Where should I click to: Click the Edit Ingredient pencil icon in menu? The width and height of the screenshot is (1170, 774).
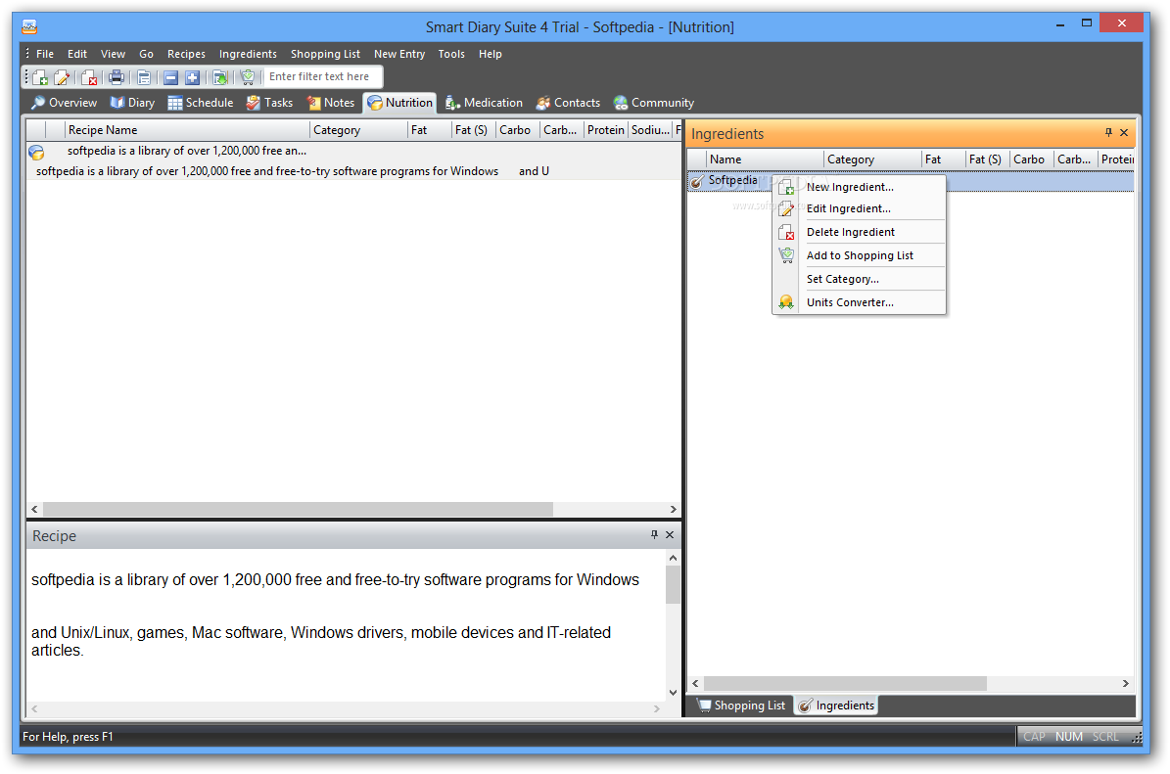coord(786,208)
